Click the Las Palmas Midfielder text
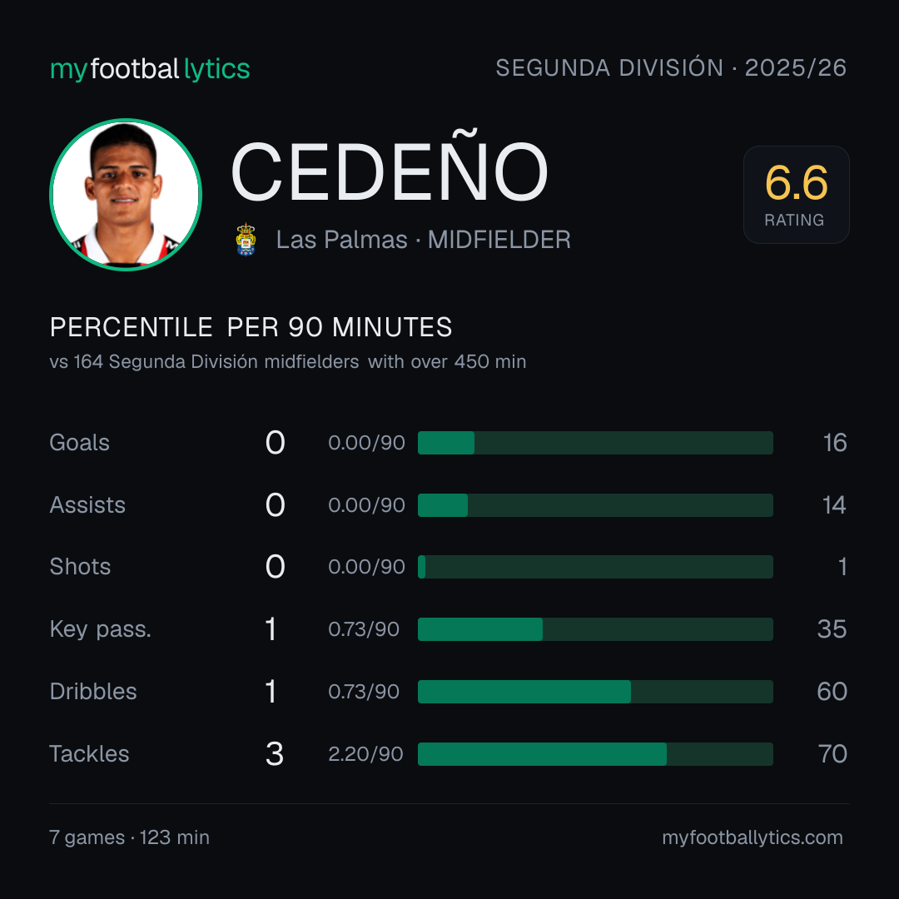This screenshot has width=899, height=899. 423,240
